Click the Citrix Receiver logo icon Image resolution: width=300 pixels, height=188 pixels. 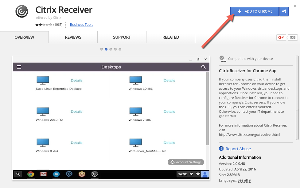[x=22, y=11]
